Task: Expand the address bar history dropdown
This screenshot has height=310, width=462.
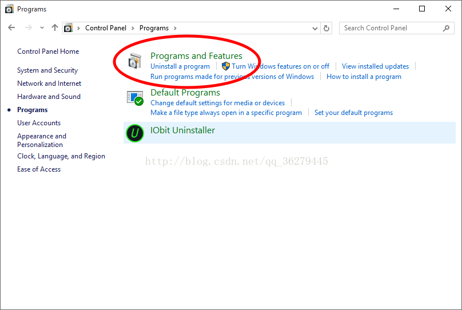Action: click(x=315, y=28)
